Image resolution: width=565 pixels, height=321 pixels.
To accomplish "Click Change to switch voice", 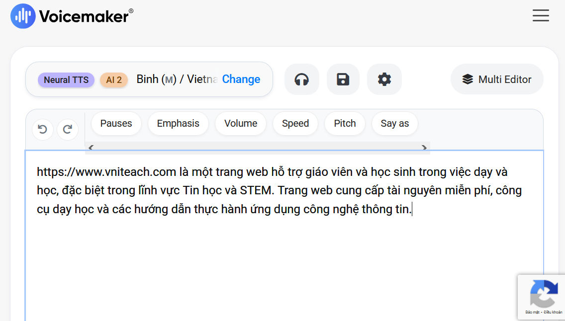I will (241, 79).
